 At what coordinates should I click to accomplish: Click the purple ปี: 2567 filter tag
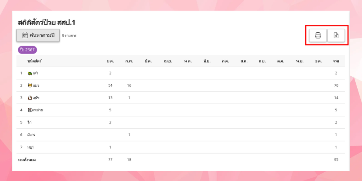[27, 50]
